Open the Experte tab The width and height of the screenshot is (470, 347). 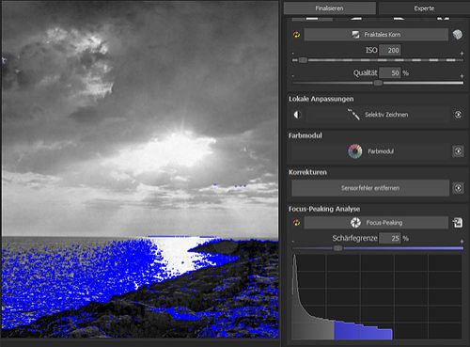424,8
